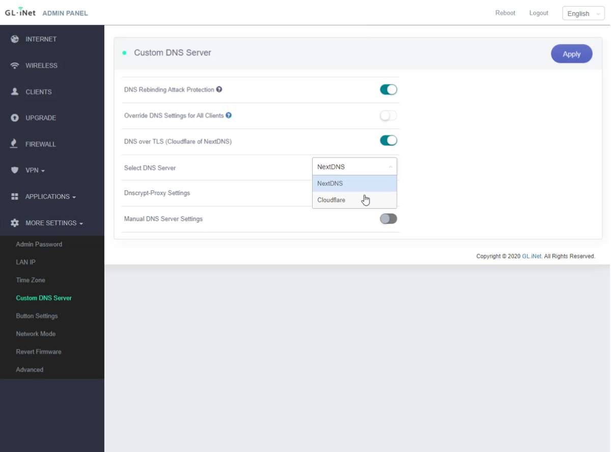Click the Firewall flame icon
This screenshot has height=452, width=611.
click(14, 144)
